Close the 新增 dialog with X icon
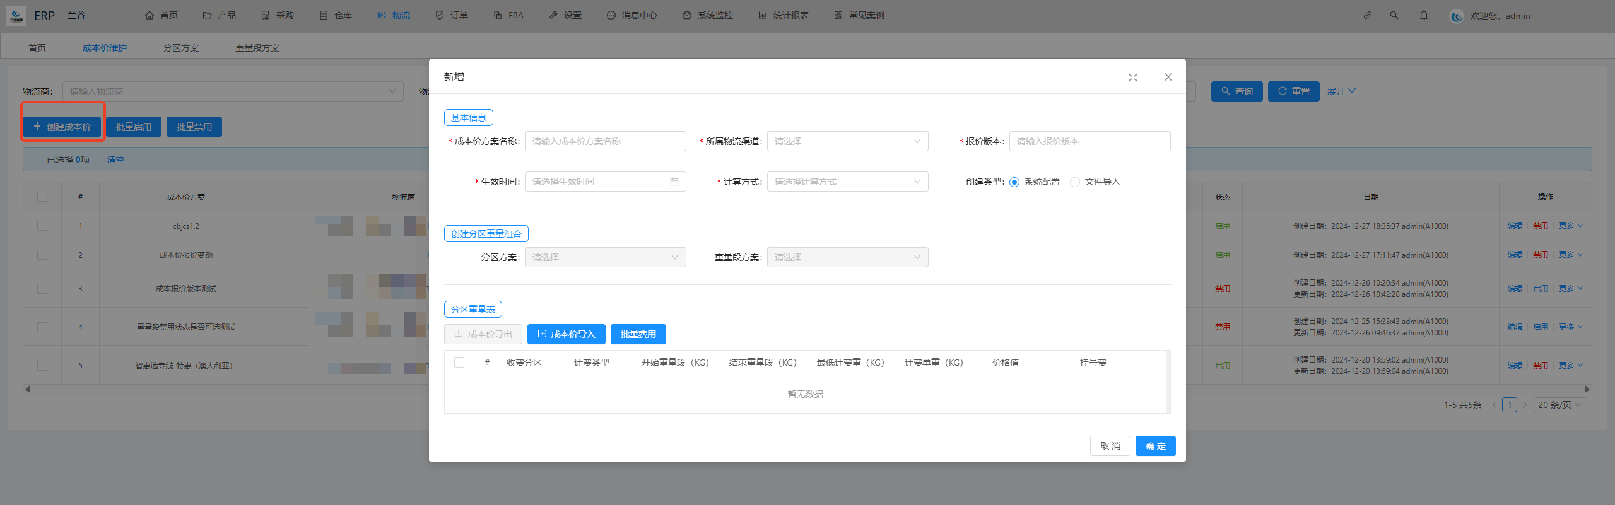Viewport: 1615px width, 505px height. 1168,78
